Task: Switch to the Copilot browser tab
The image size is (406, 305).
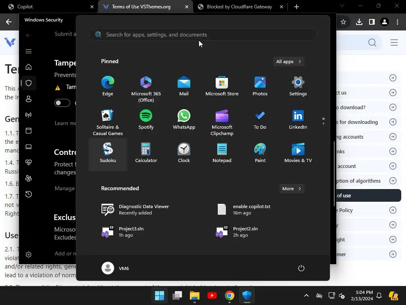Action: 49,7
